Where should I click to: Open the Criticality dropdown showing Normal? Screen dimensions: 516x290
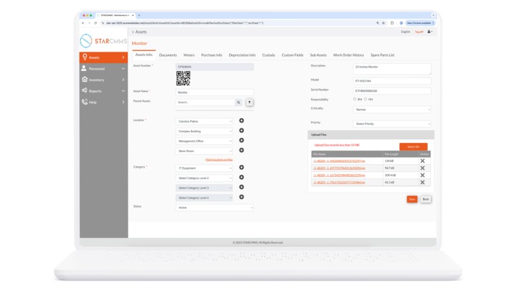pyautogui.click(x=392, y=110)
